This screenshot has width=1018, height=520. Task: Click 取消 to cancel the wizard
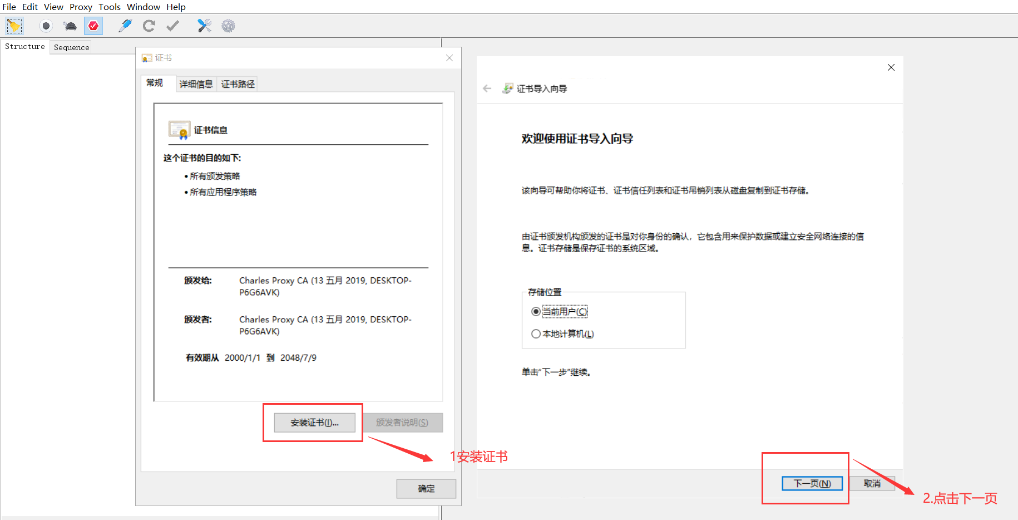pos(872,483)
